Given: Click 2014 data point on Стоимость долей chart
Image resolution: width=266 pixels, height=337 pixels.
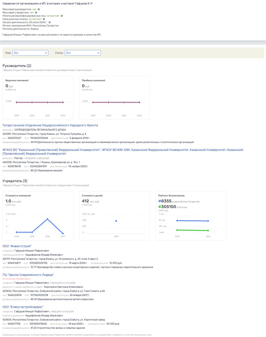Looking at the screenshot, I should [116, 221].
